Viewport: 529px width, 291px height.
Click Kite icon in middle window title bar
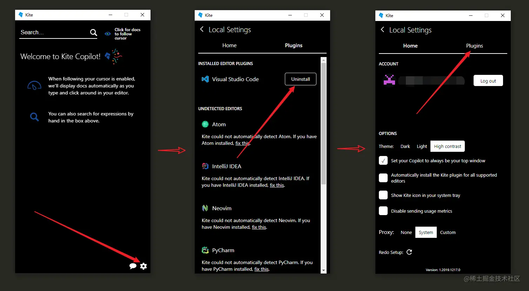(x=200, y=15)
